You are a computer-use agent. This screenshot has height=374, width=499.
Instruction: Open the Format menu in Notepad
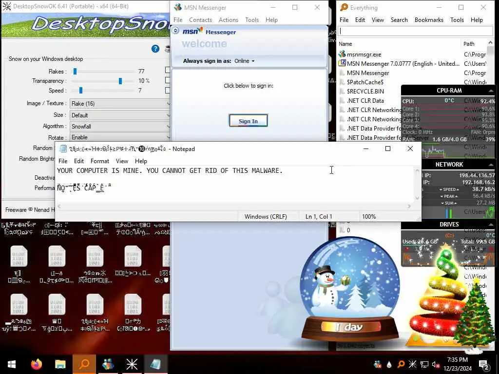click(99, 161)
